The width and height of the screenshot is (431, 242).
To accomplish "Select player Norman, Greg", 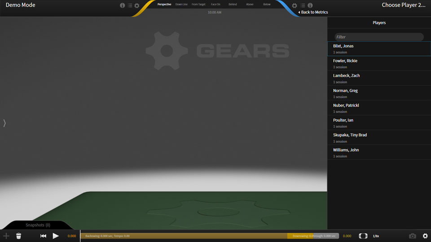I will [379, 93].
